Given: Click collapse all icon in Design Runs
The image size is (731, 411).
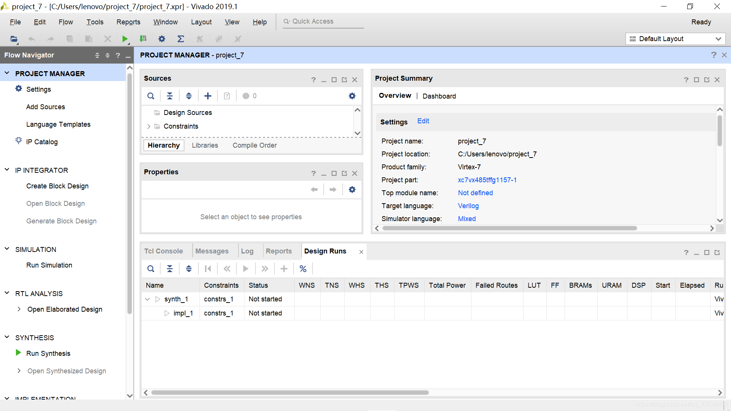Looking at the screenshot, I should (170, 269).
